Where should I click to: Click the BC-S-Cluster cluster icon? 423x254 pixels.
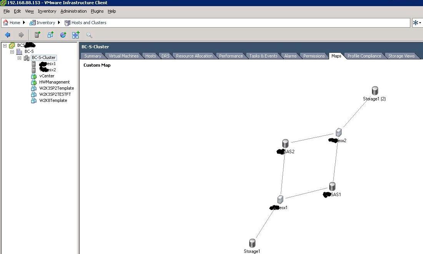pyautogui.click(x=27, y=58)
